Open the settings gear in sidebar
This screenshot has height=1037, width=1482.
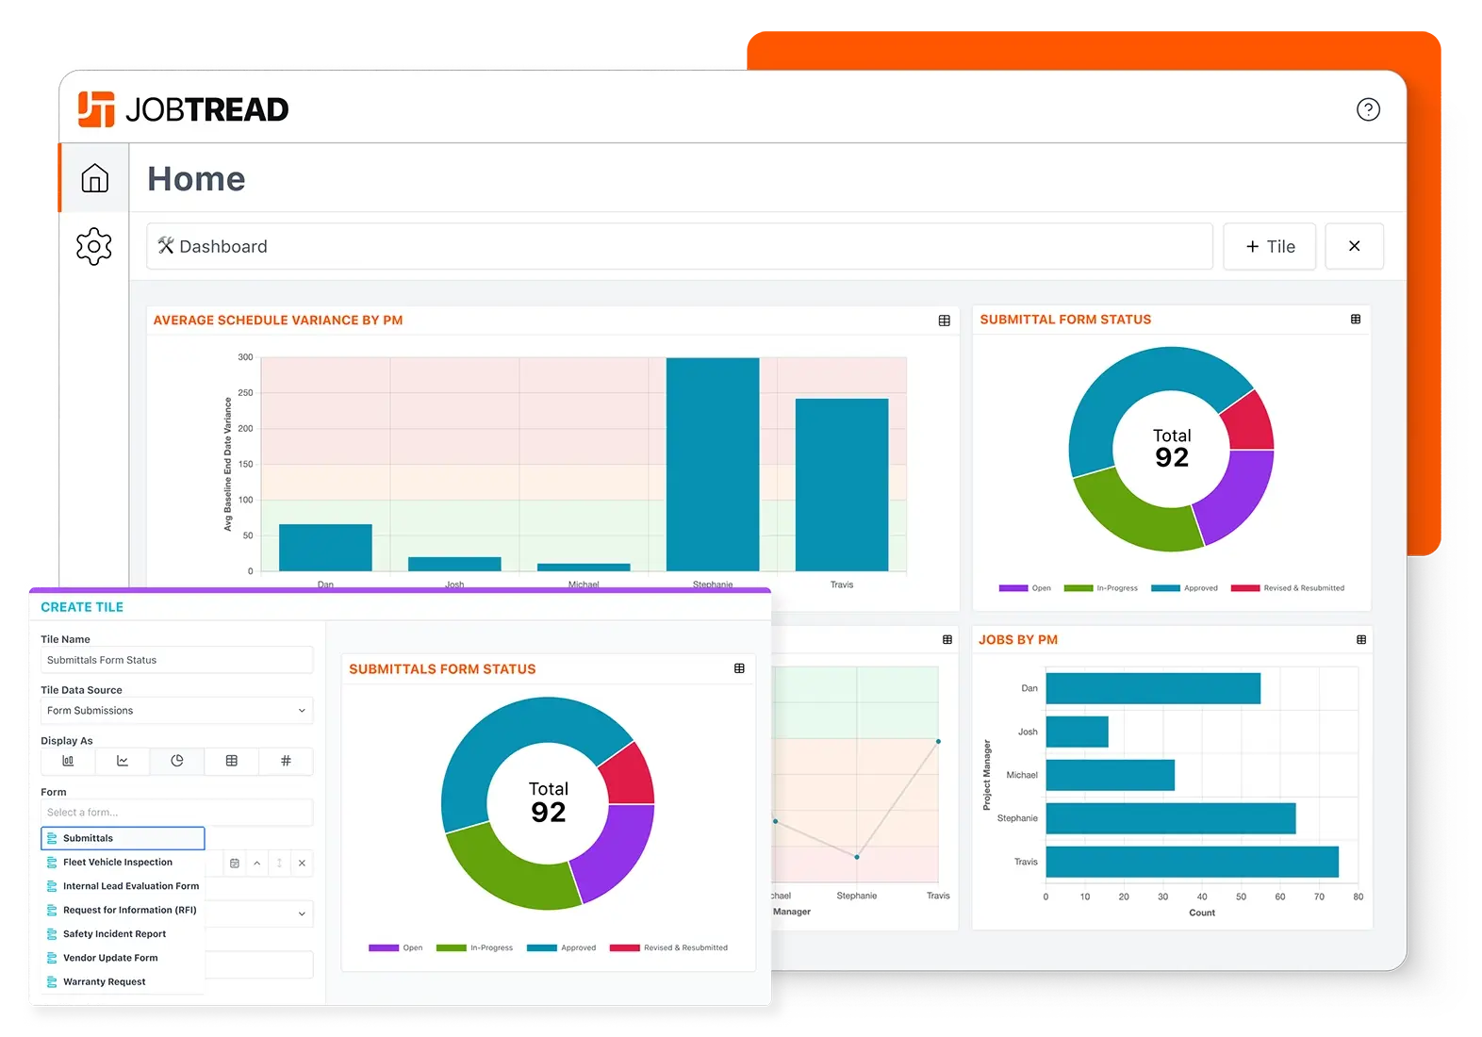click(94, 246)
